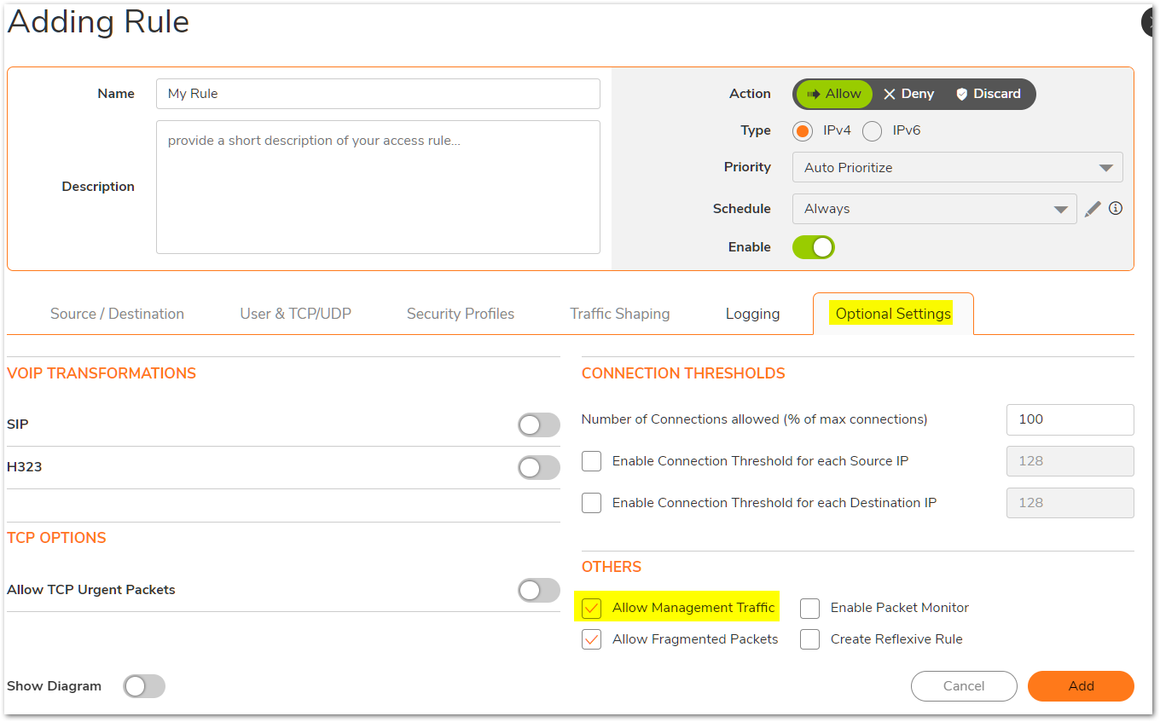Toggle the H323 switch
The width and height of the screenshot is (1160, 722).
tap(538, 467)
